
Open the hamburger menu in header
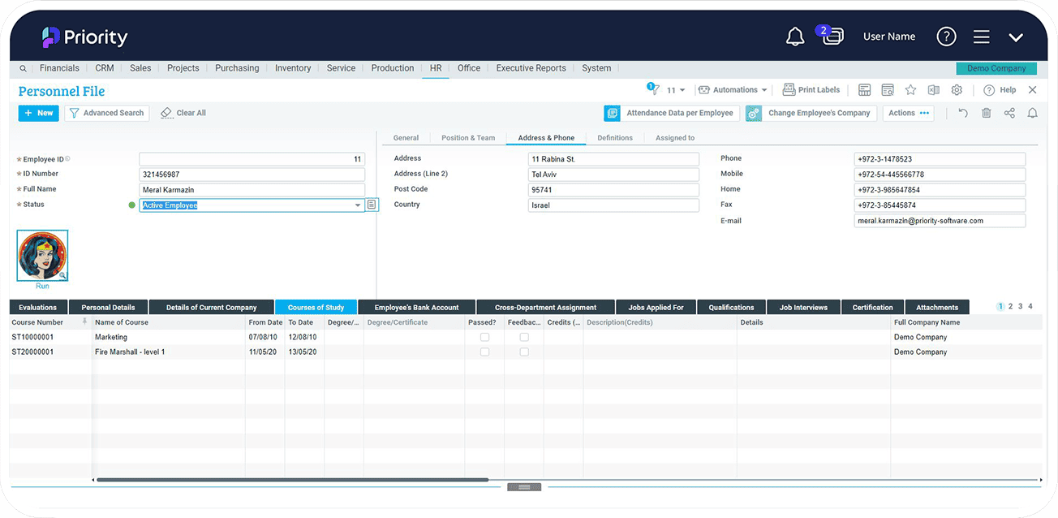point(981,37)
